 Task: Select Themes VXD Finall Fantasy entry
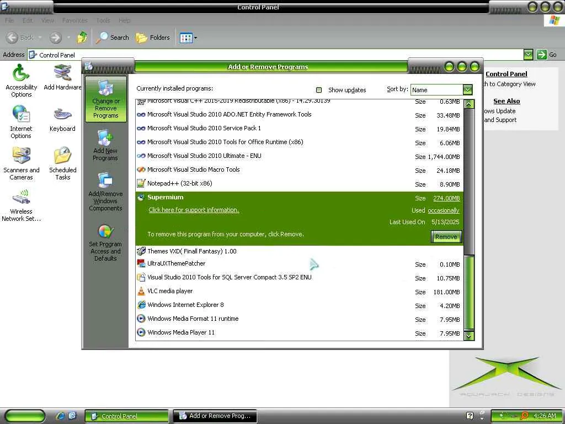point(300,251)
